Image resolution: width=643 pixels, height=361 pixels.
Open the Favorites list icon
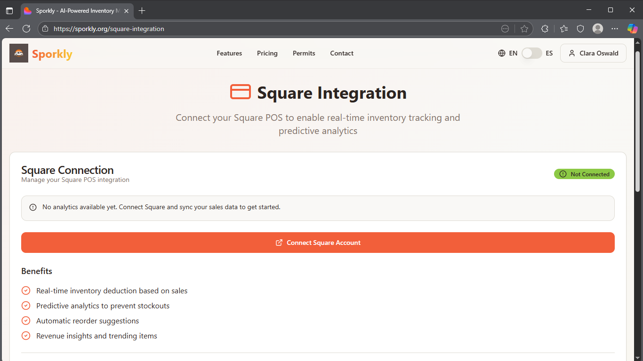pyautogui.click(x=564, y=29)
